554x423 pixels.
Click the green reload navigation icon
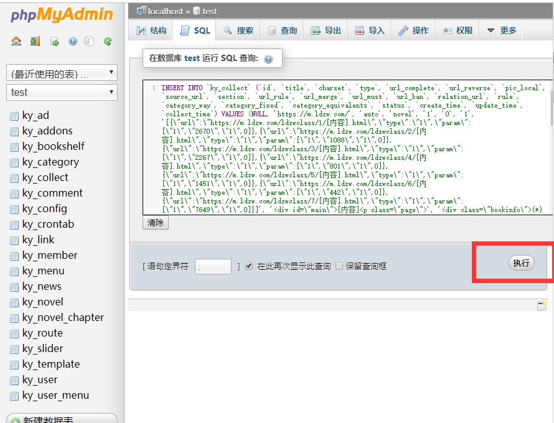pos(108,42)
